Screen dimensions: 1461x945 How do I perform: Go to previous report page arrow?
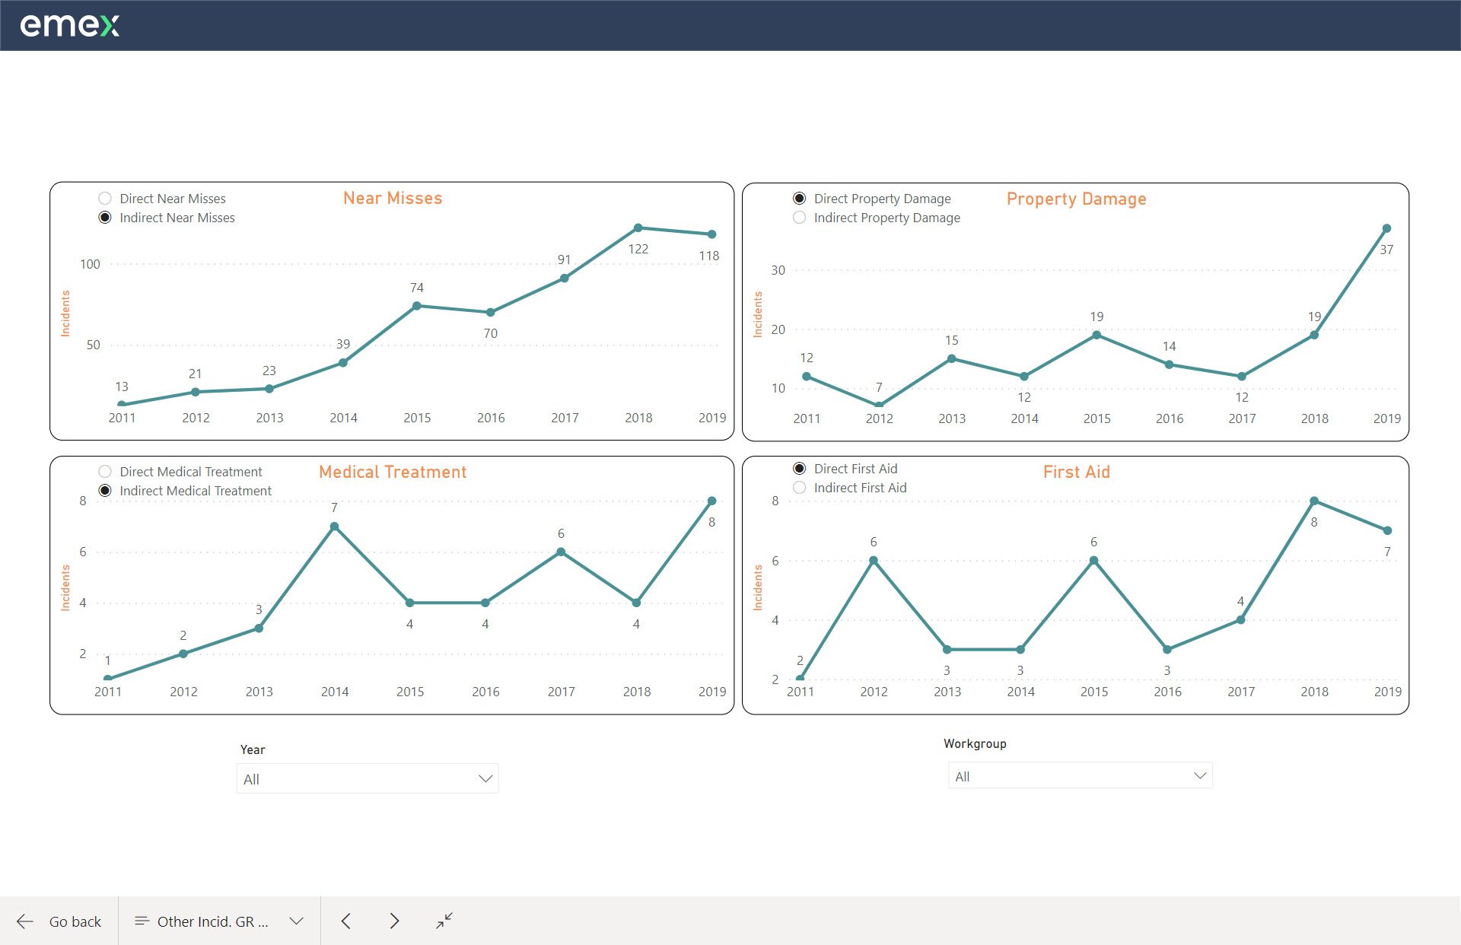pyautogui.click(x=346, y=921)
